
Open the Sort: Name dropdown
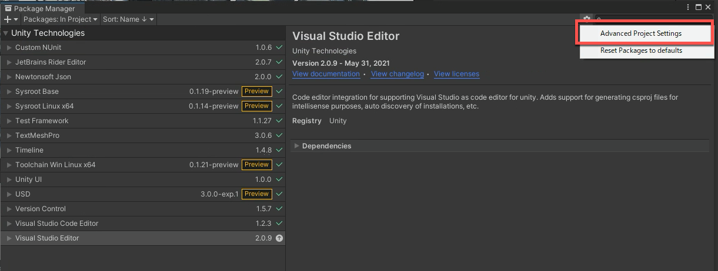point(128,19)
